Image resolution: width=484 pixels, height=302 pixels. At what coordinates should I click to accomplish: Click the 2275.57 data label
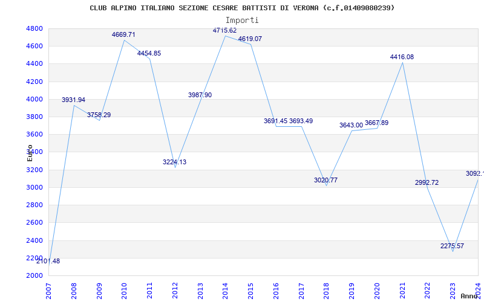point(452,246)
